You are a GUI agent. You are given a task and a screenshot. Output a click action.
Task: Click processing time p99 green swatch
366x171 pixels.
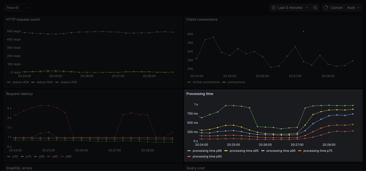(189, 151)
